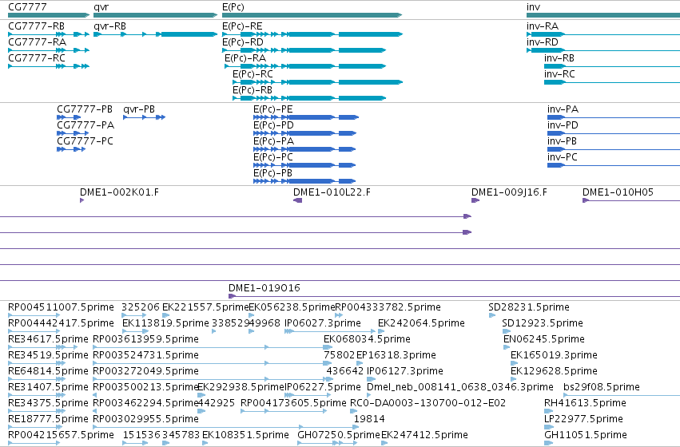Select the qvr-RB transcript glyph
The width and height of the screenshot is (680, 447).
point(155,34)
